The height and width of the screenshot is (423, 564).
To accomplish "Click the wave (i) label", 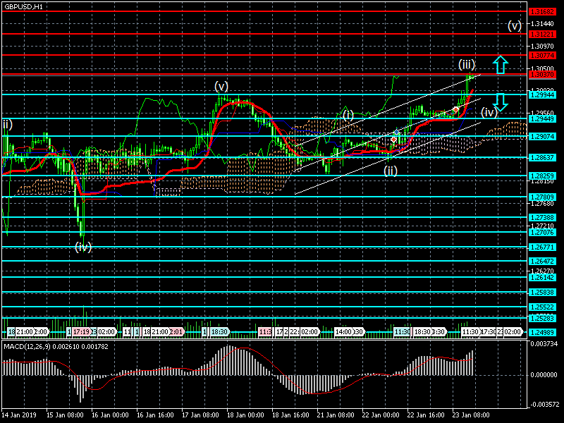I will [348, 114].
